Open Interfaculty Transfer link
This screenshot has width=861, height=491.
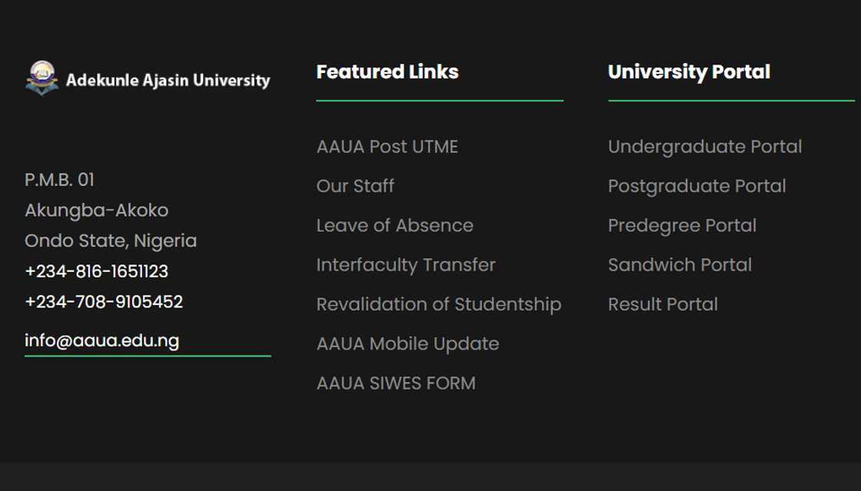coord(406,265)
